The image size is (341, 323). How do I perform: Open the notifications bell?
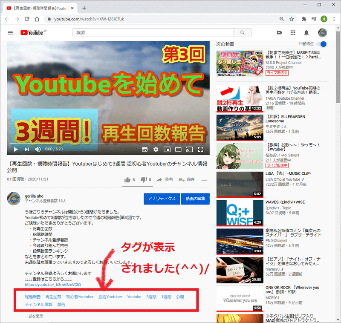coord(306,33)
